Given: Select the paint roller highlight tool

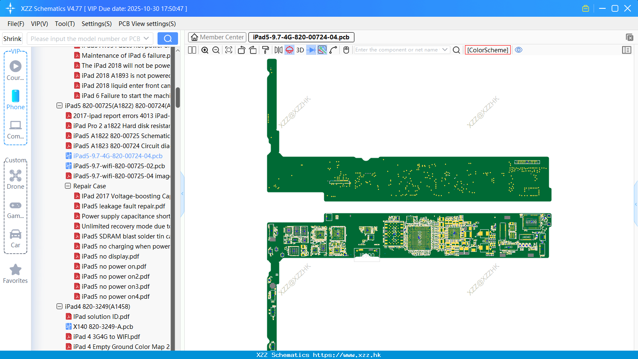Looking at the screenshot, I should click(x=266, y=50).
